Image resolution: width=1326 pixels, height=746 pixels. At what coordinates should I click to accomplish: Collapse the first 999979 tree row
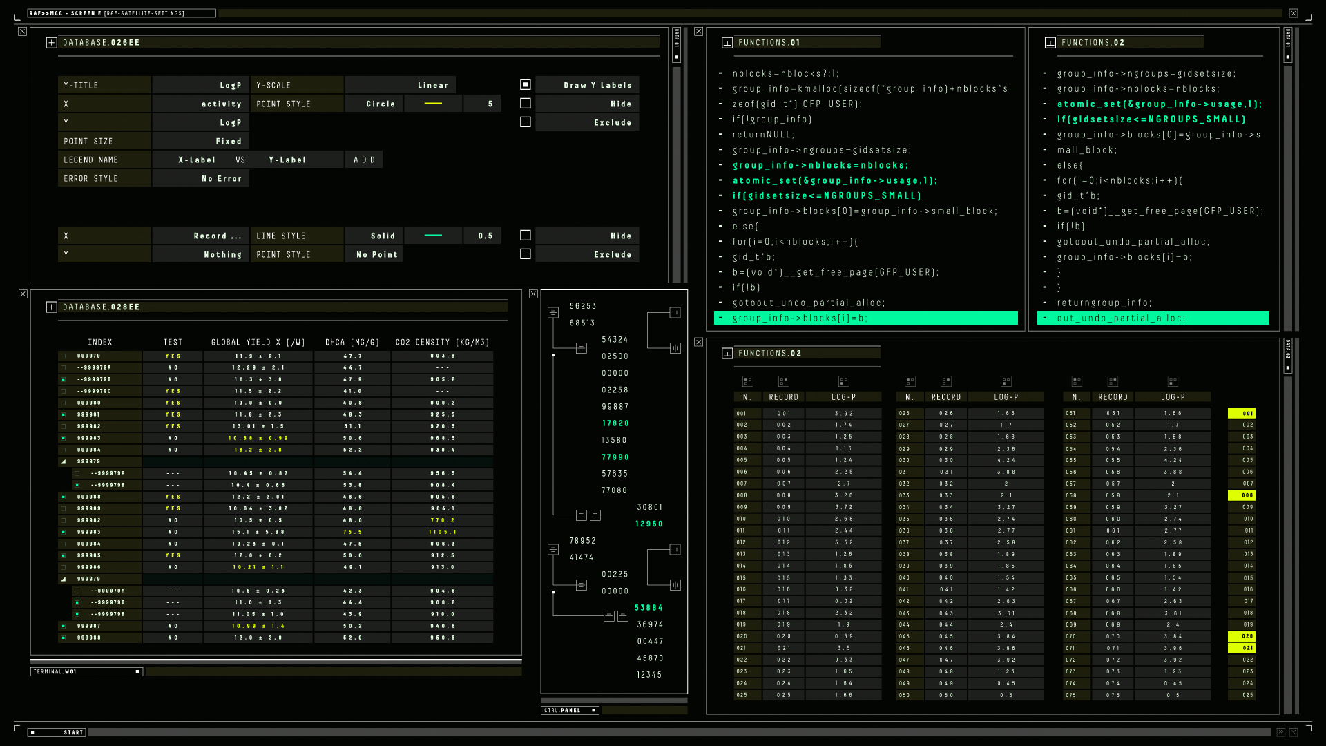click(64, 462)
